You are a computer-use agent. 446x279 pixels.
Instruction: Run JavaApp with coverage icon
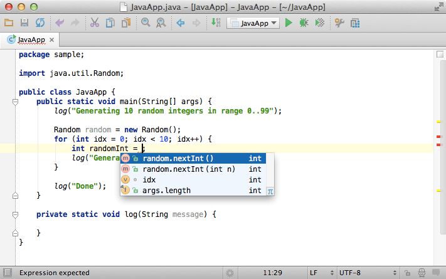[320, 23]
